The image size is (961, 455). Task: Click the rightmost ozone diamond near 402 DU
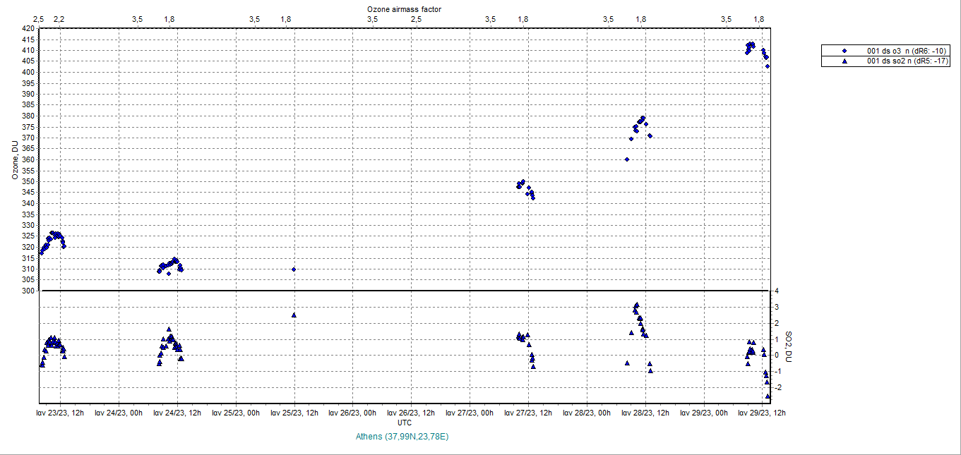(768, 66)
